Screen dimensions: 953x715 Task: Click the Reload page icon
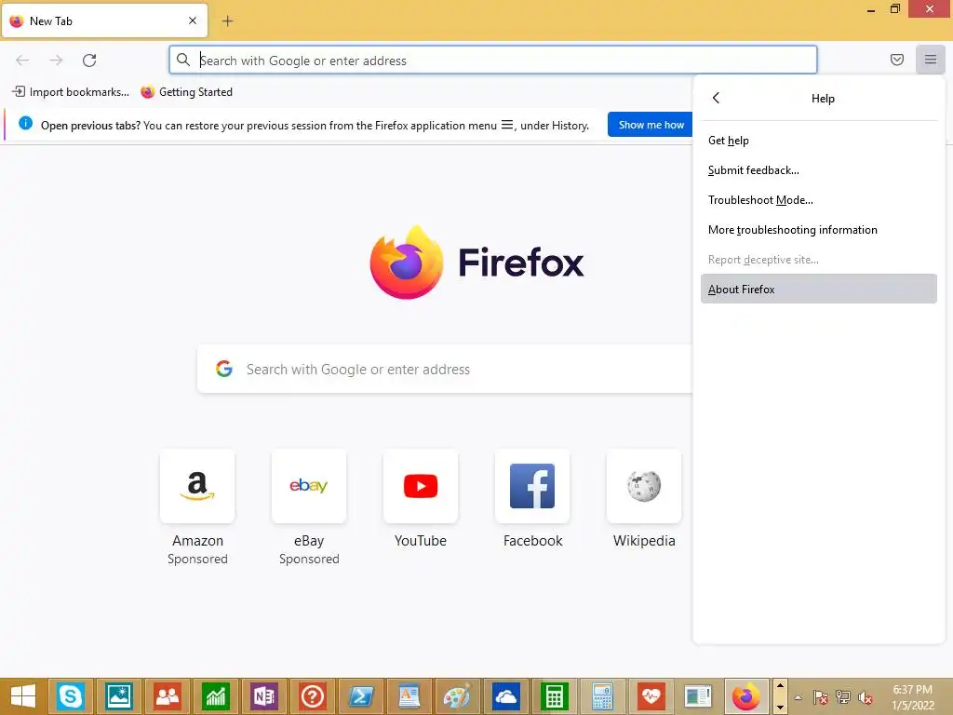coord(89,61)
